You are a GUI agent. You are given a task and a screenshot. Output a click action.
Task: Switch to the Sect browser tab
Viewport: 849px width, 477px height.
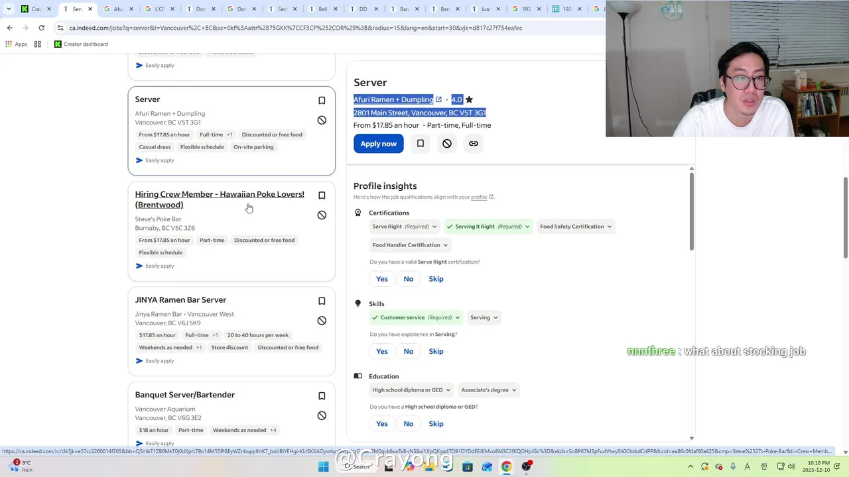pyautogui.click(x=281, y=9)
